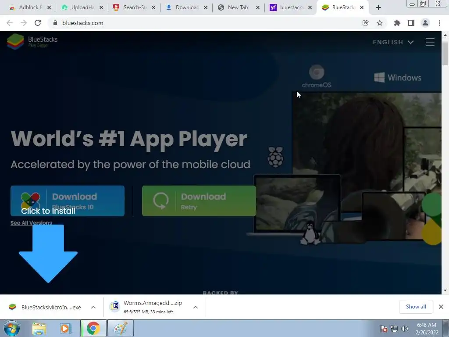Open the Windows Start button
449x337 pixels.
tap(11, 328)
